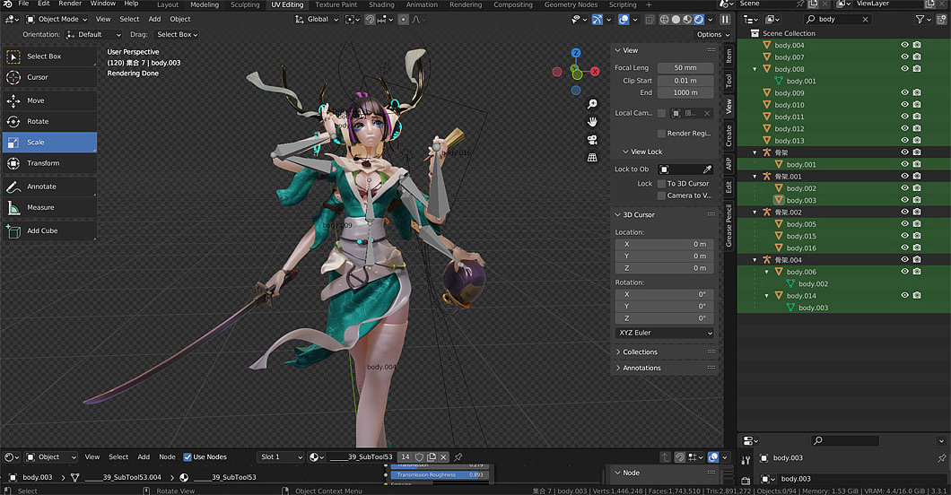Open the Render menu

coord(70,4)
